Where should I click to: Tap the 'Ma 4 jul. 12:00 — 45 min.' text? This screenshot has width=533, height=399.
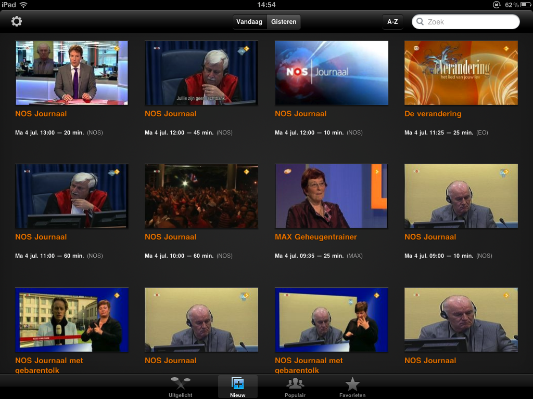click(x=179, y=132)
